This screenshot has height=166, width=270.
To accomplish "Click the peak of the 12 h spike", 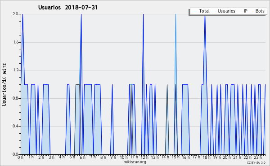I will tap(143, 15).
